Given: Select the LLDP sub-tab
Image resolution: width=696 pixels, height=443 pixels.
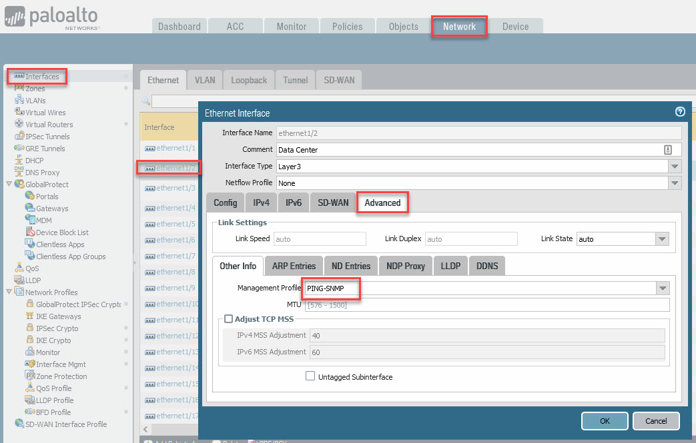Looking at the screenshot, I should point(450,266).
